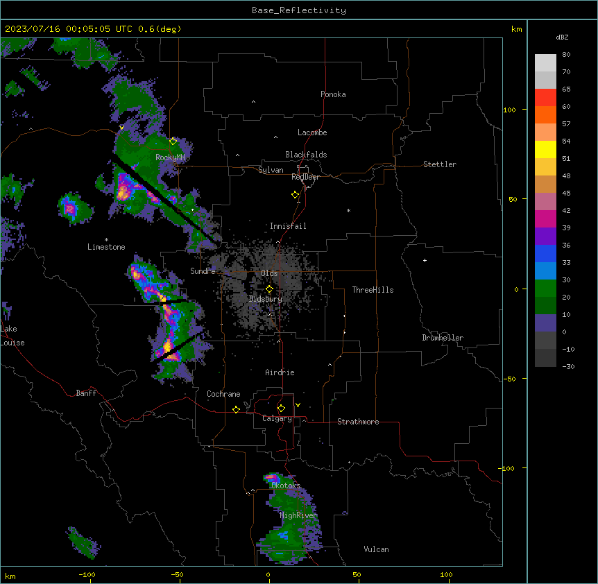
Task: Click the Calgary city label
Action: pyautogui.click(x=277, y=418)
